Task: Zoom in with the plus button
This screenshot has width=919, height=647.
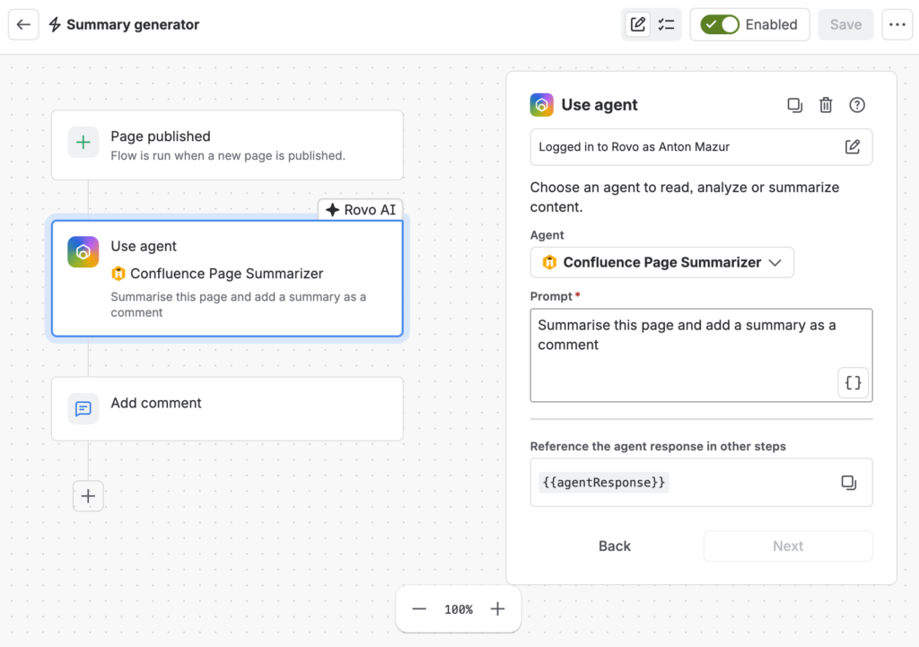Action: [497, 609]
